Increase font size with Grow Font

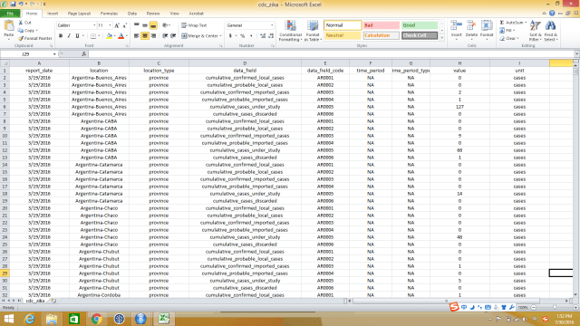117,25
